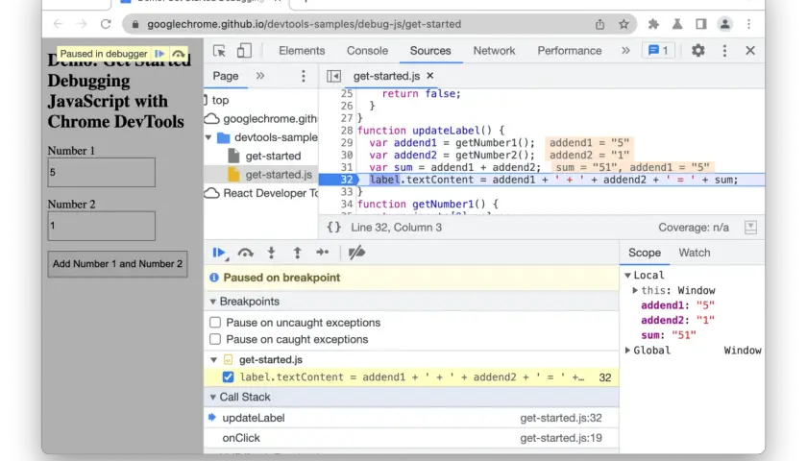This screenshot has width=807, height=461.
Task: Enable Pause on caught exceptions
Action: tap(215, 340)
